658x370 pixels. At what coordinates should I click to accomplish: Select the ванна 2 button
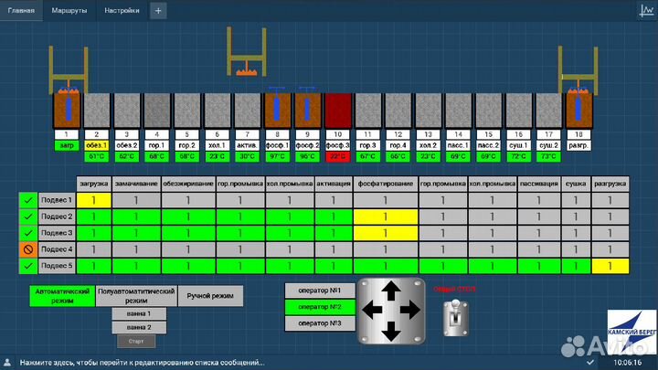[140, 326]
